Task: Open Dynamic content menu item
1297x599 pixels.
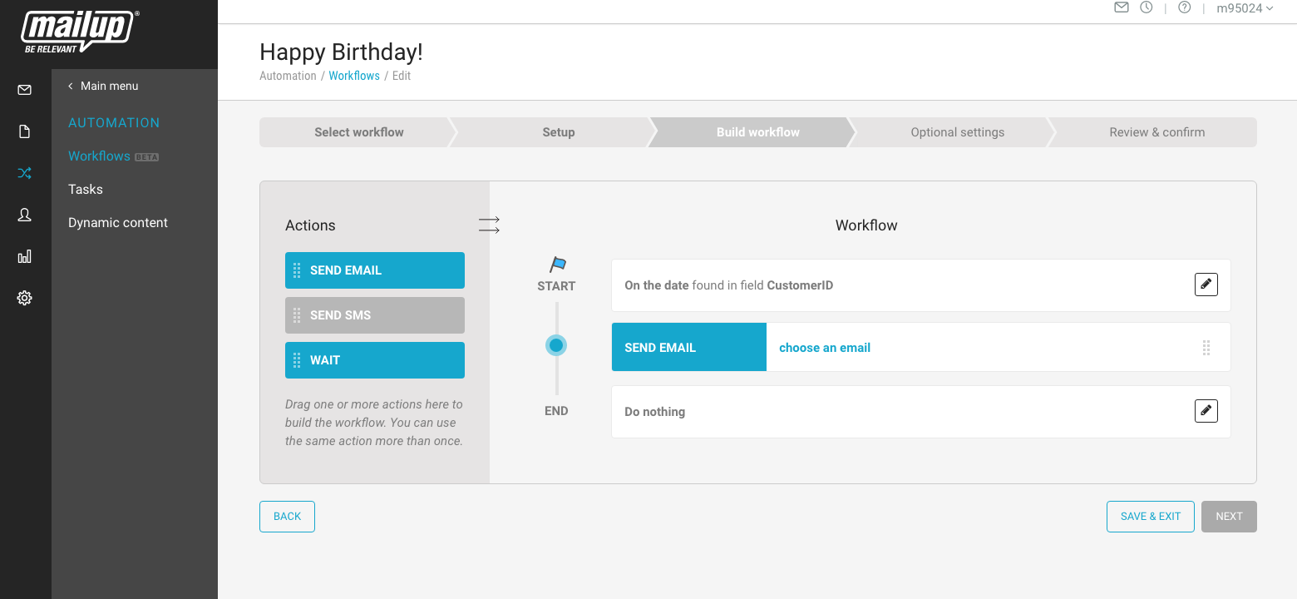Action: [x=118, y=223]
